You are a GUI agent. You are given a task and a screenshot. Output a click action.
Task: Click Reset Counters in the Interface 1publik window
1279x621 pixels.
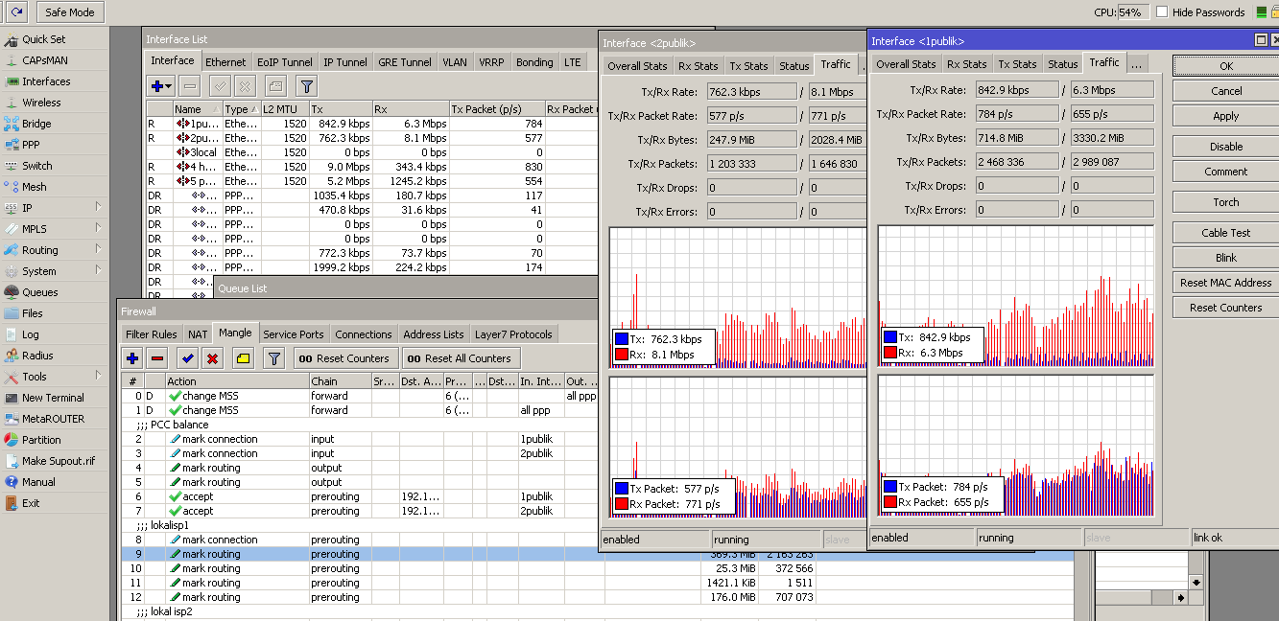coord(1225,308)
